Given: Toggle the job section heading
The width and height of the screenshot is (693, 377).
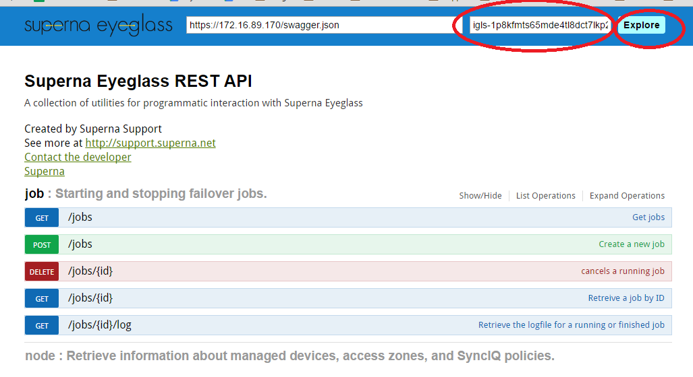Looking at the screenshot, I should tap(146, 194).
